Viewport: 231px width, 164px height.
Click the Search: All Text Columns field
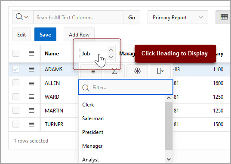click(78, 17)
